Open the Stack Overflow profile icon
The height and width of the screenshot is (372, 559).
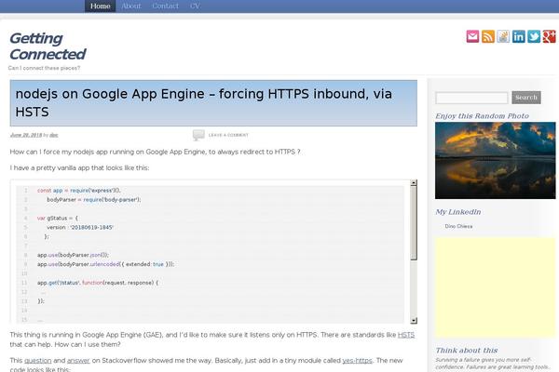[x=503, y=36]
